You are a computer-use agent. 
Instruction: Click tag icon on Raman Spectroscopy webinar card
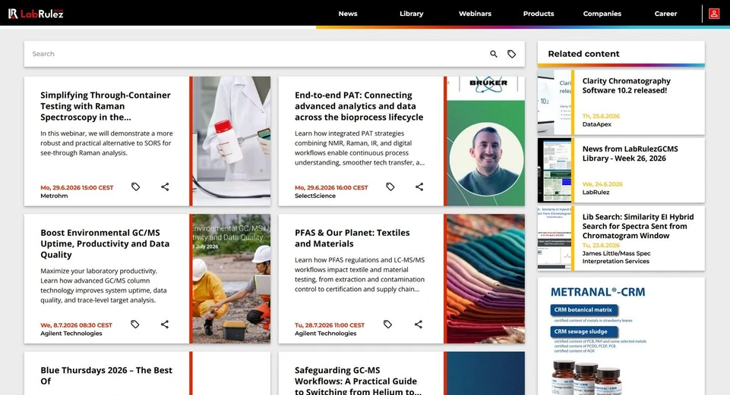pos(135,187)
